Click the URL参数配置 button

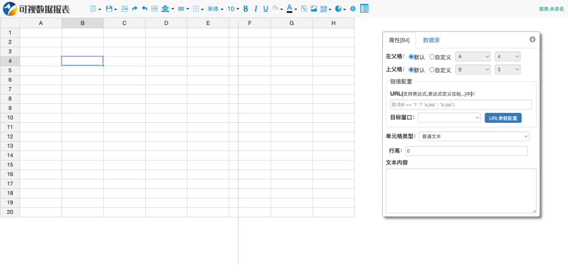[503, 118]
